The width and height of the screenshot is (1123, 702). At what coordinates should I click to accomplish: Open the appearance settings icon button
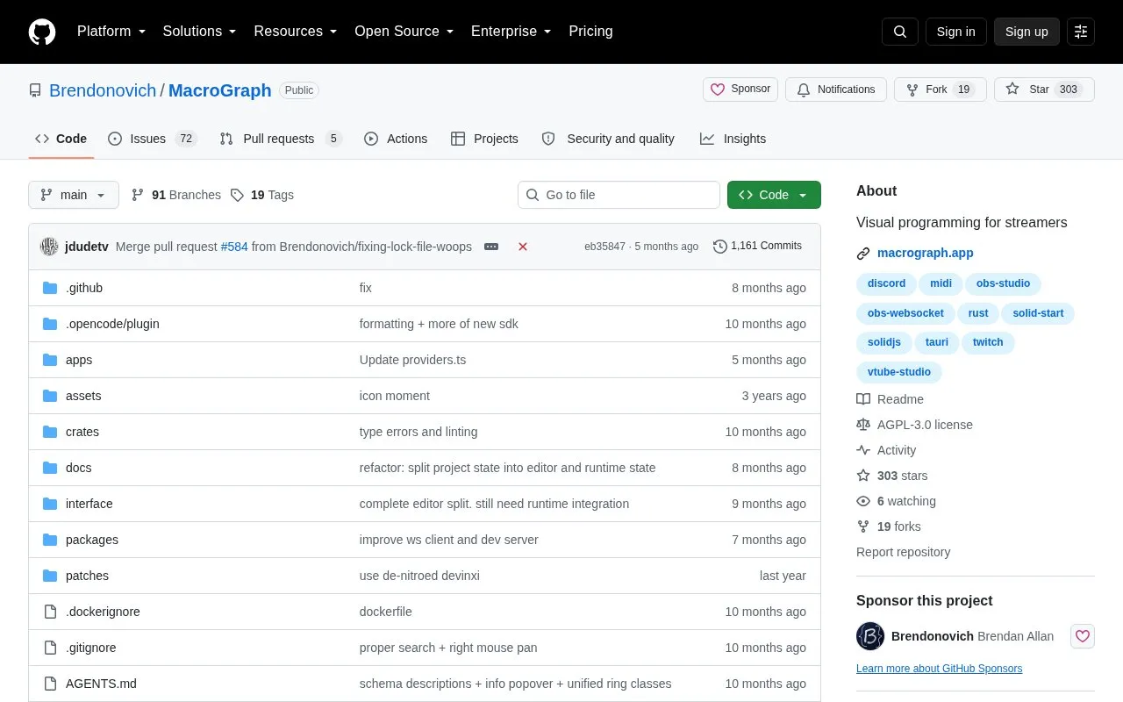pos(1081,32)
